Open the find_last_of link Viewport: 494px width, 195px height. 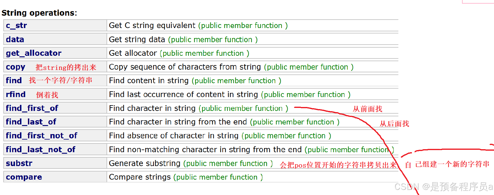31,122
